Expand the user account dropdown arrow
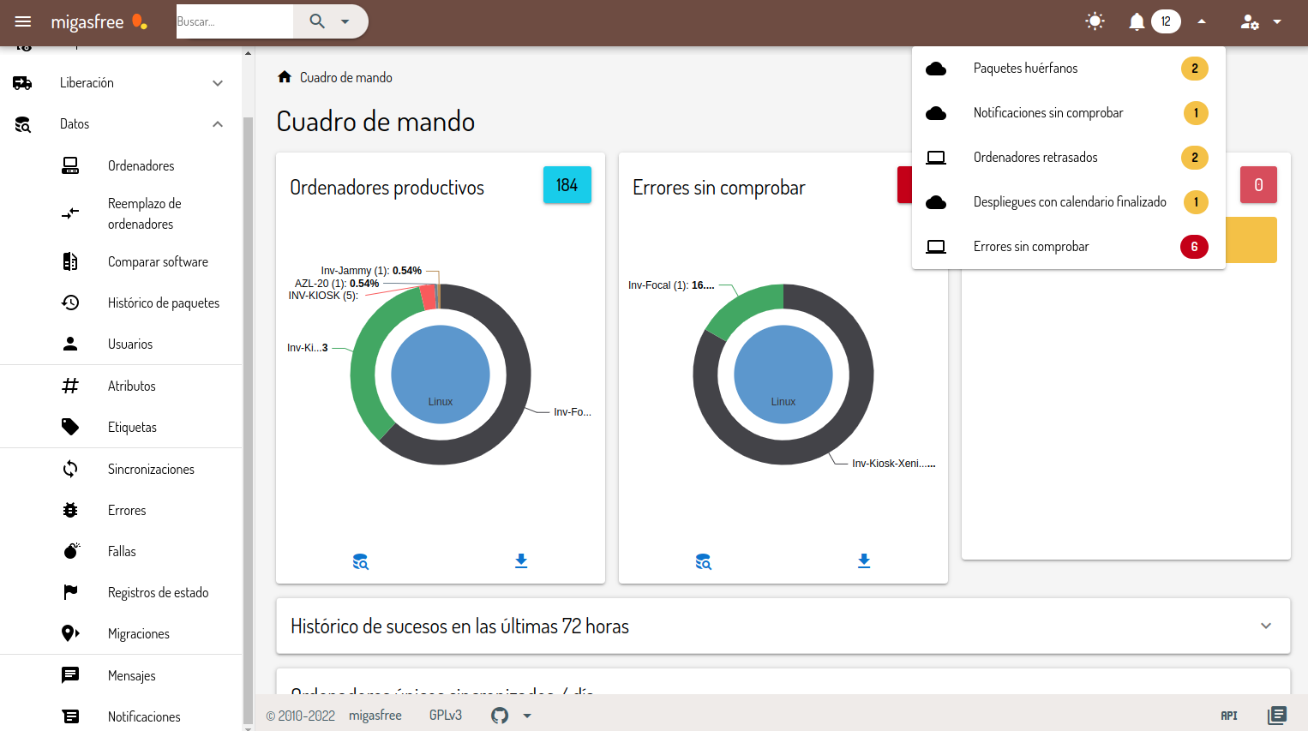 1277,21
